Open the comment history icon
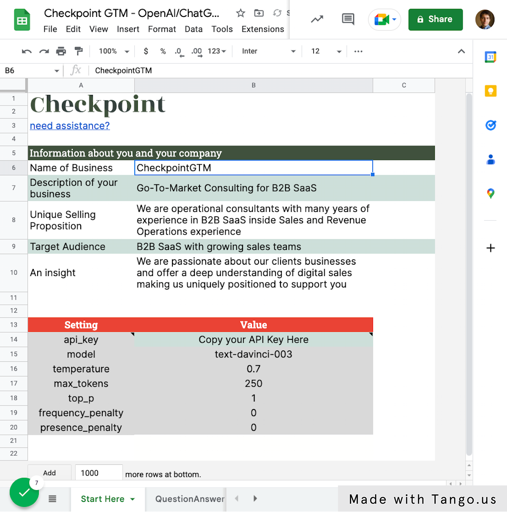Screen dimensions: 507x512 [348, 19]
